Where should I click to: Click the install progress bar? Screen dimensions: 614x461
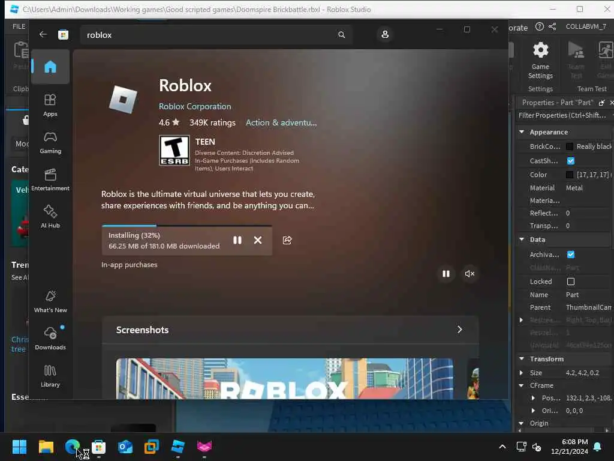click(187, 226)
